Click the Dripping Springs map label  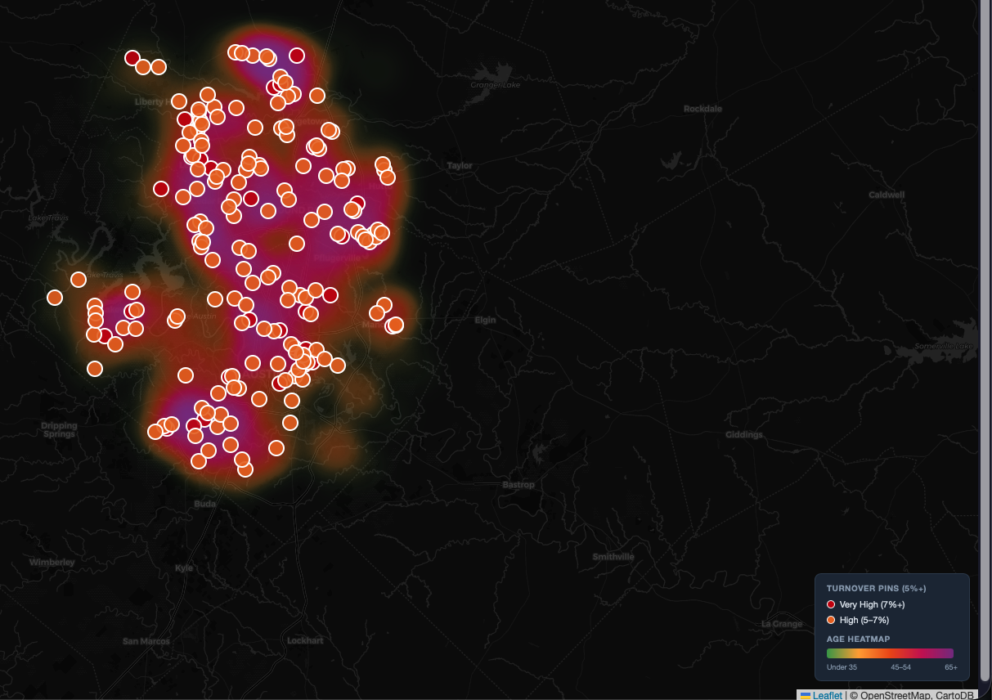click(x=59, y=429)
